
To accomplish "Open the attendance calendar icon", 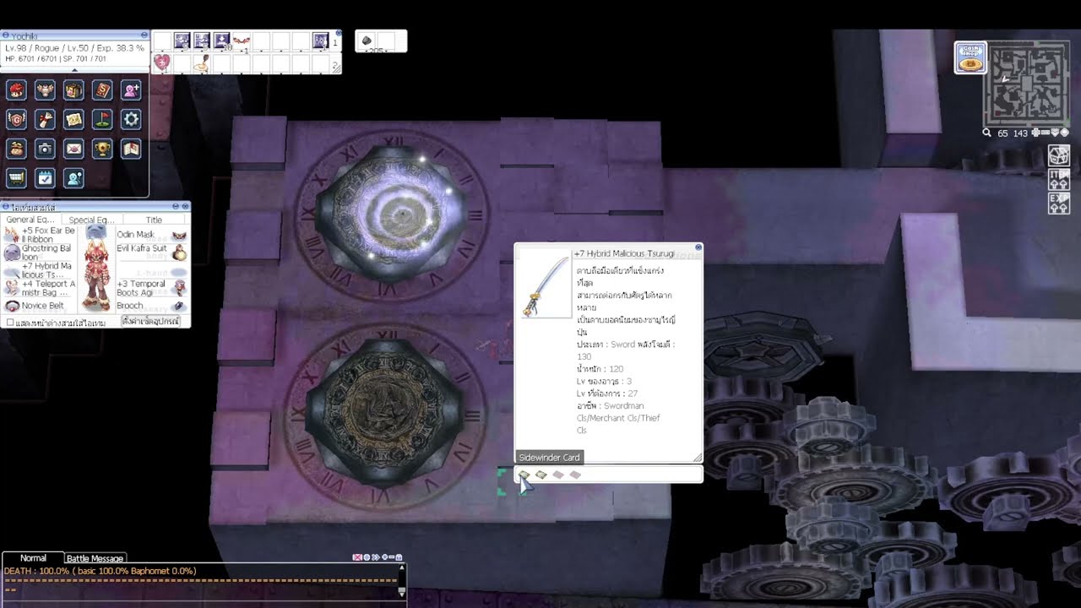I will pyautogui.click(x=45, y=178).
